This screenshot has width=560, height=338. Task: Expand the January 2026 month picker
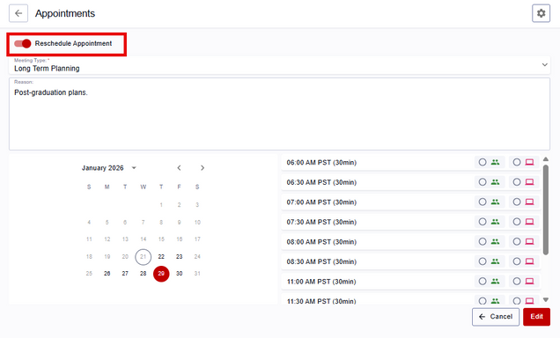[x=109, y=168]
